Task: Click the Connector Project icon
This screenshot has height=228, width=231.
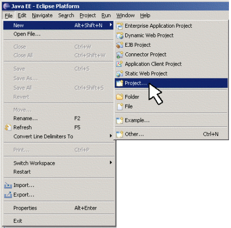Action: click(120, 55)
